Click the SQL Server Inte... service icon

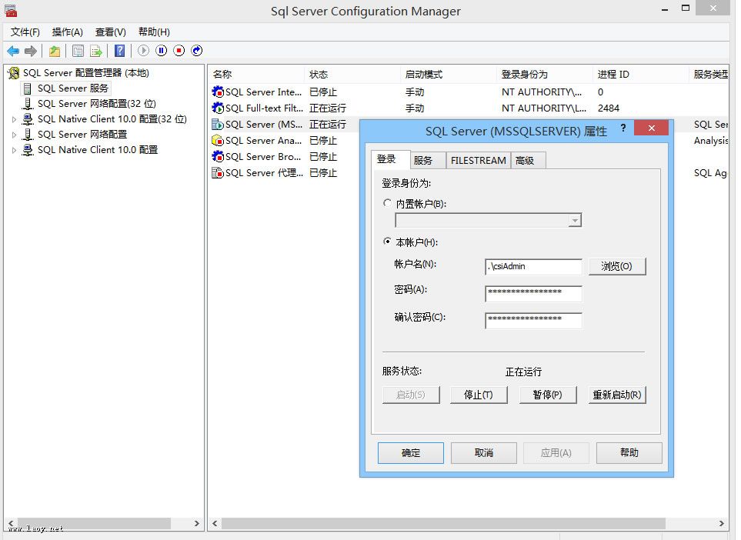coord(218,92)
